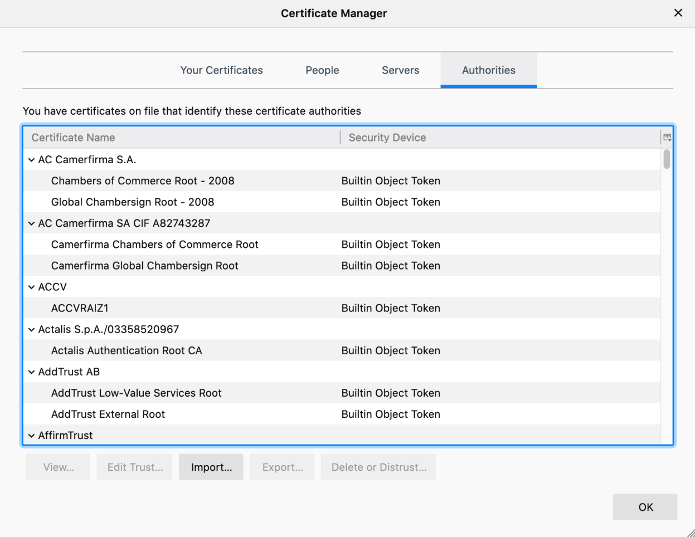This screenshot has height=537, width=695.
Task: Click the AC Camerfirma SA CIF A82743287 name
Action: pos(124,223)
